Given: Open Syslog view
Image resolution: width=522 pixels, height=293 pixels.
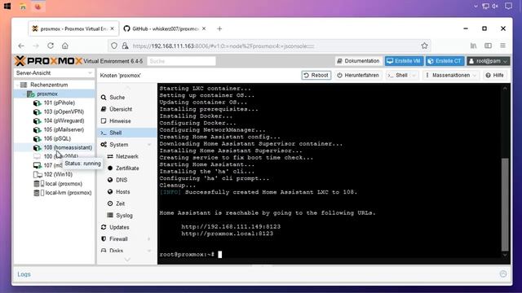Looking at the screenshot, I should (124, 216).
